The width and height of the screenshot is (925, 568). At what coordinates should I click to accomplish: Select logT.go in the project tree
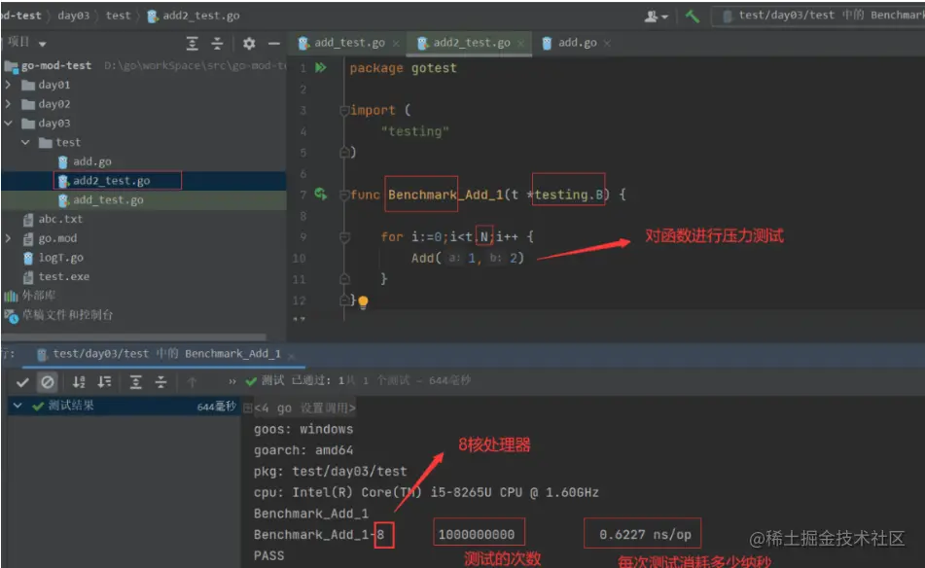pyautogui.click(x=144, y=258)
